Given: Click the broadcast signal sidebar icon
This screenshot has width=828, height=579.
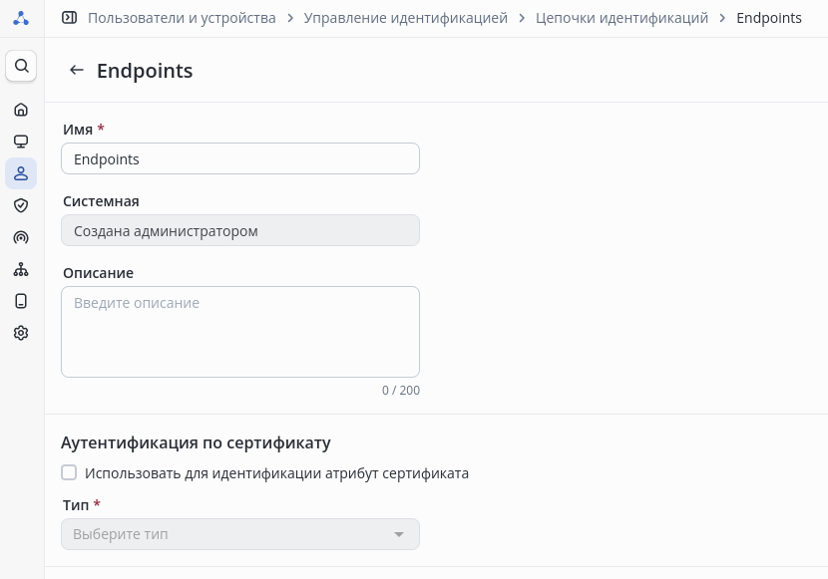Looking at the screenshot, I should coord(21,237).
